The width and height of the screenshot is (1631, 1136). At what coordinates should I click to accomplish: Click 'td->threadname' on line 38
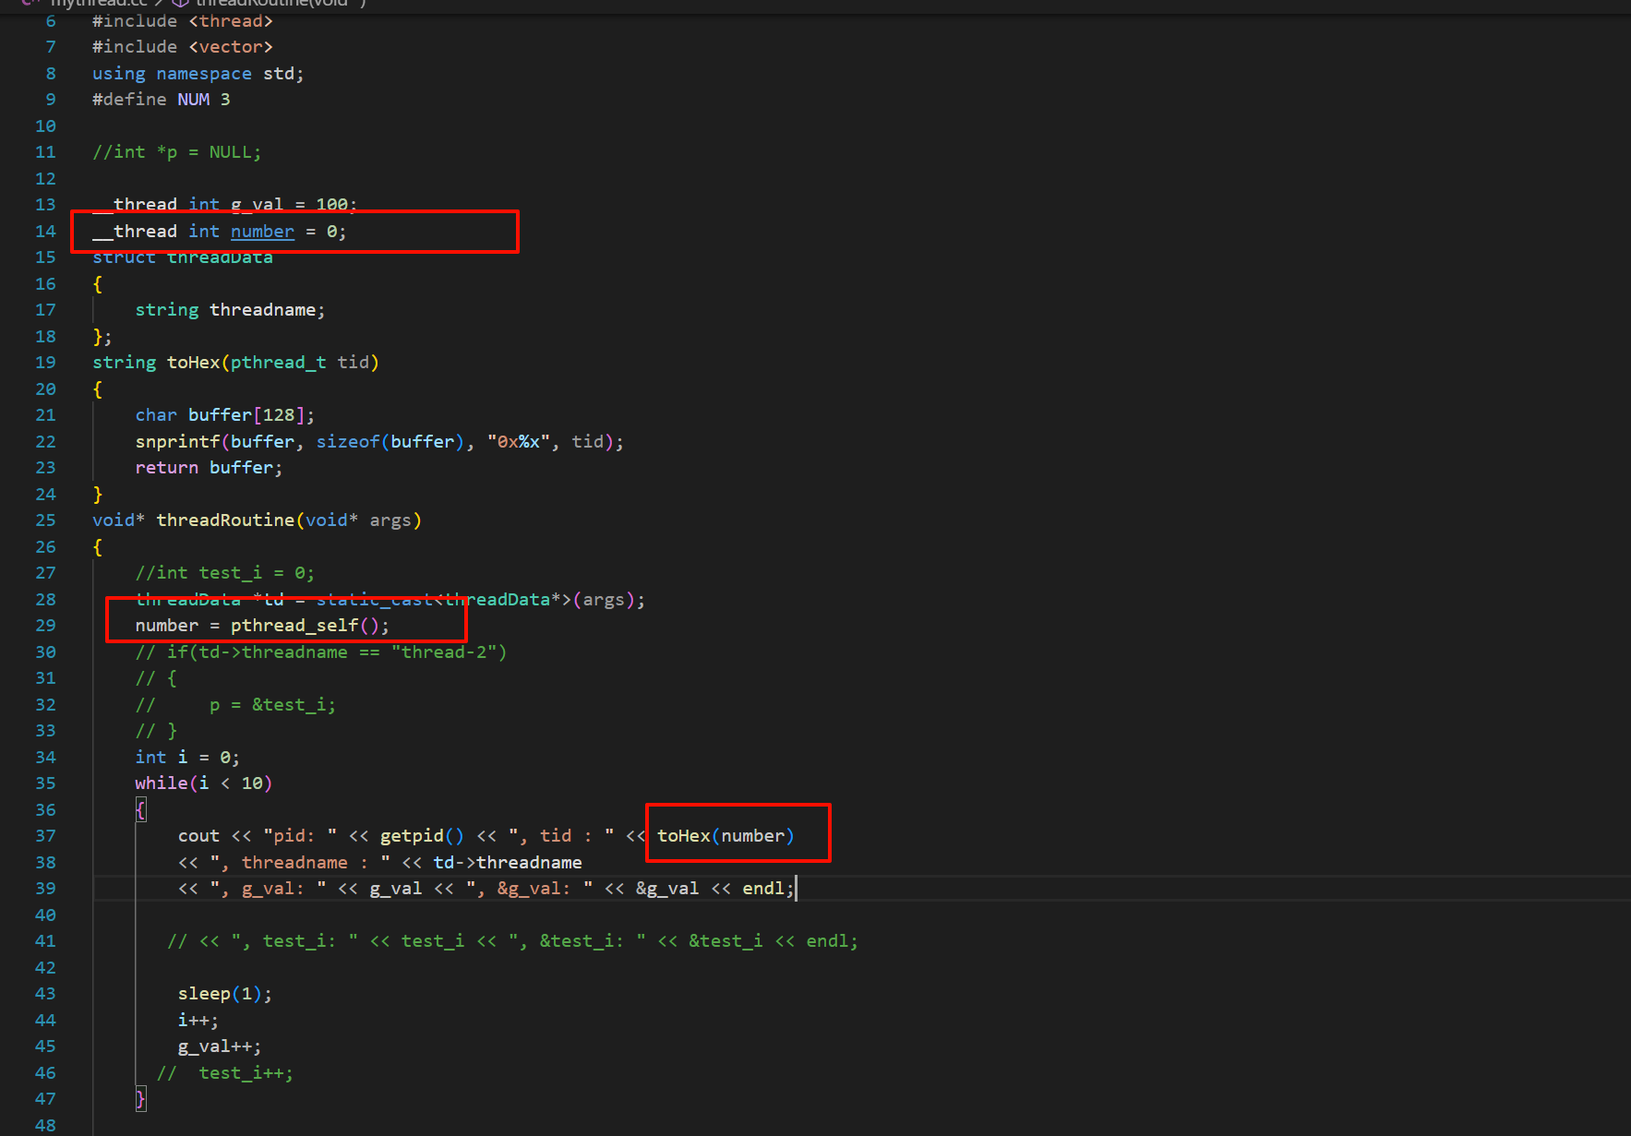[x=508, y=863]
